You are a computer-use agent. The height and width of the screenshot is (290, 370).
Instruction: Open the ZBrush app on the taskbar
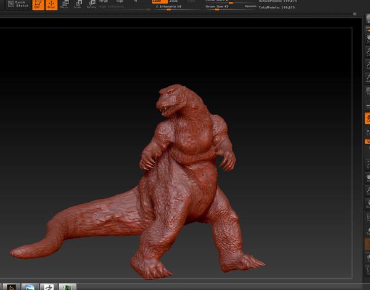coord(11,287)
